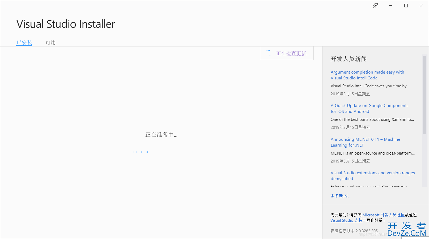The image size is (429, 239).
Task: Click the date under the IntelliCode article
Action: pyautogui.click(x=350, y=94)
